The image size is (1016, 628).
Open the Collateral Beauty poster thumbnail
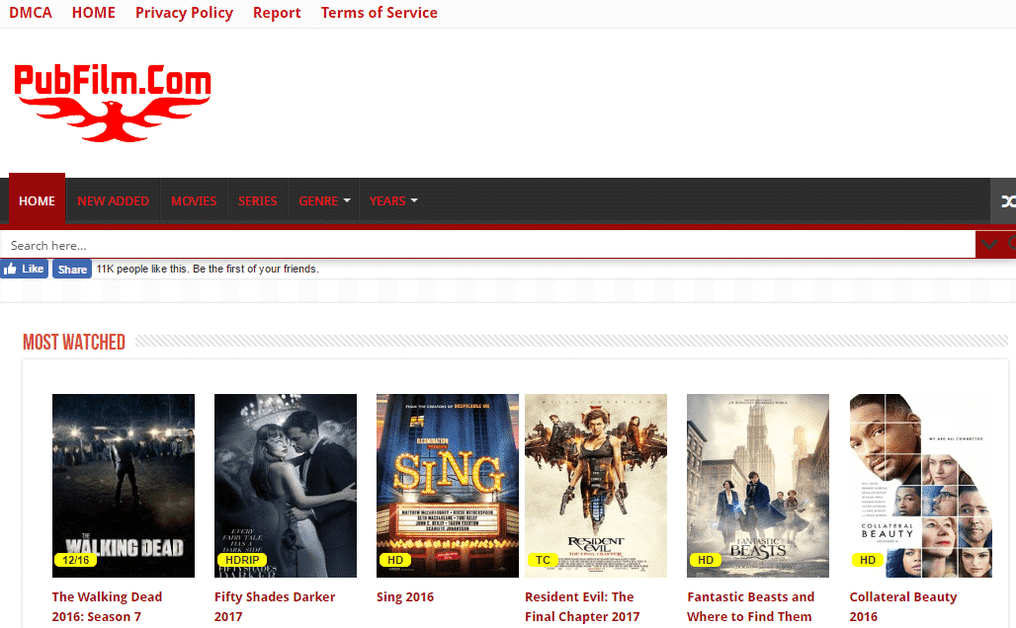click(921, 486)
